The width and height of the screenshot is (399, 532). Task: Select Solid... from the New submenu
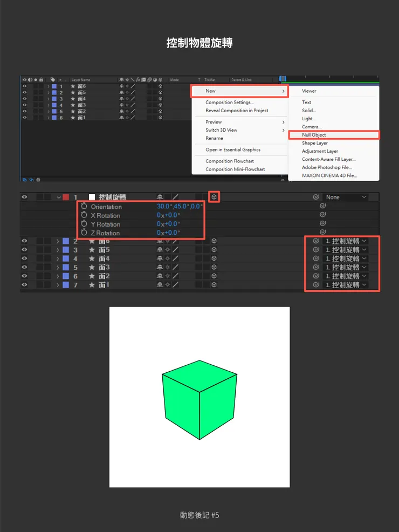[309, 110]
